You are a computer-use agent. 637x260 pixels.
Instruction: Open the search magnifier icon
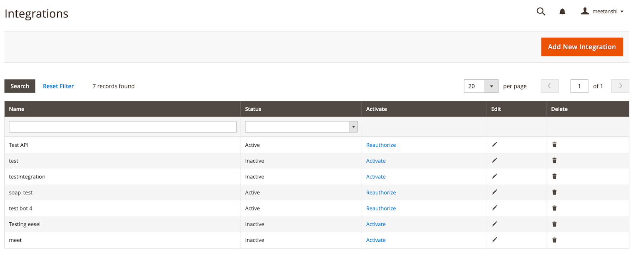(x=541, y=12)
